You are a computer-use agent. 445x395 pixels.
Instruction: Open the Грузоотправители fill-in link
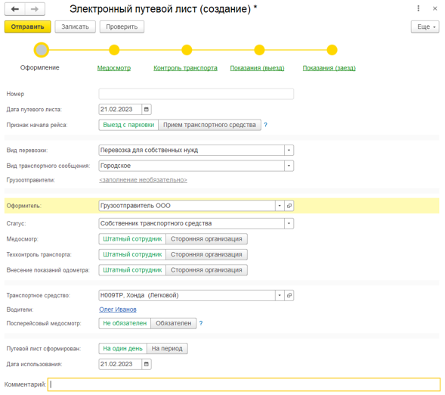143,180
